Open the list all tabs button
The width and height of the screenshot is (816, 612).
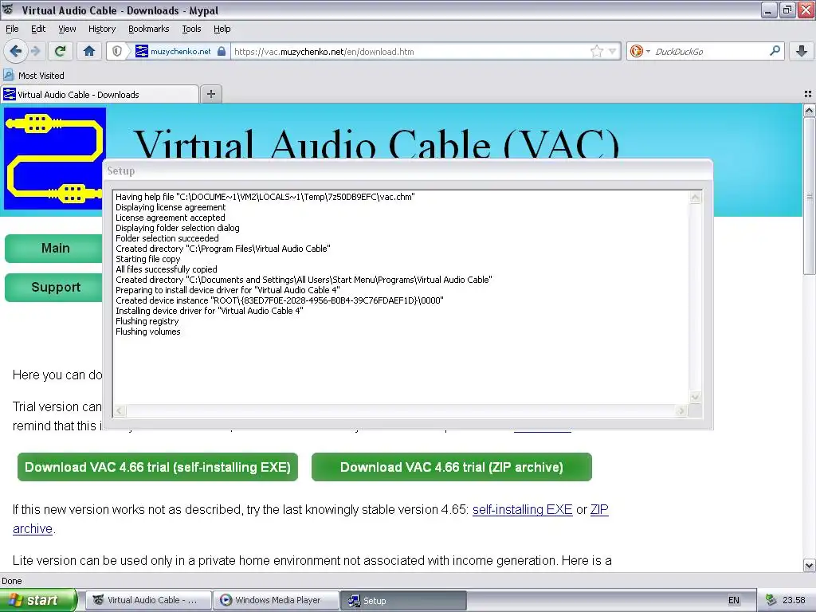click(808, 94)
